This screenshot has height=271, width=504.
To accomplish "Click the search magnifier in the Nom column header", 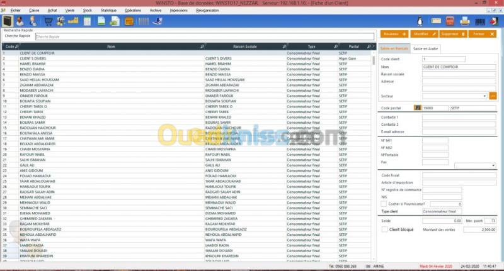I will [202, 47].
